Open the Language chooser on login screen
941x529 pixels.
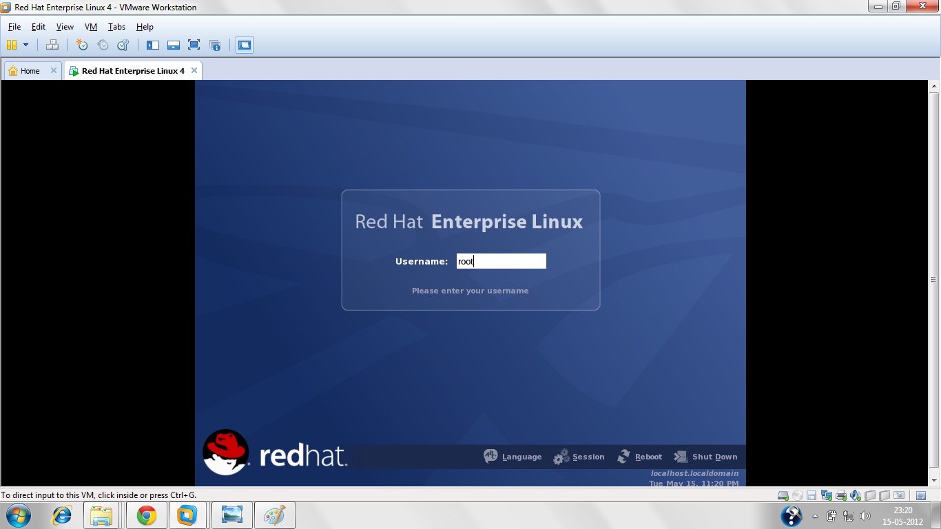point(513,457)
